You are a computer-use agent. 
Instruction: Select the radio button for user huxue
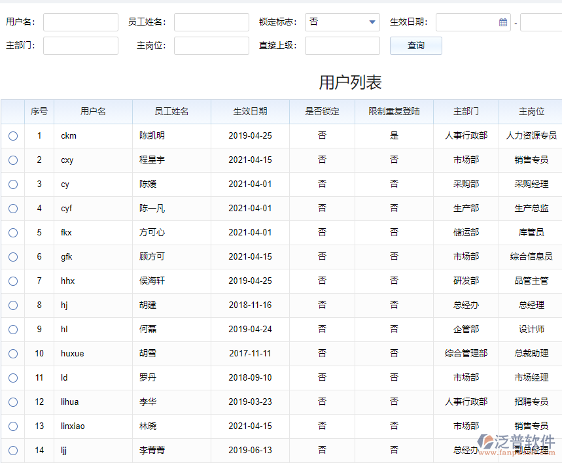pyautogui.click(x=13, y=354)
